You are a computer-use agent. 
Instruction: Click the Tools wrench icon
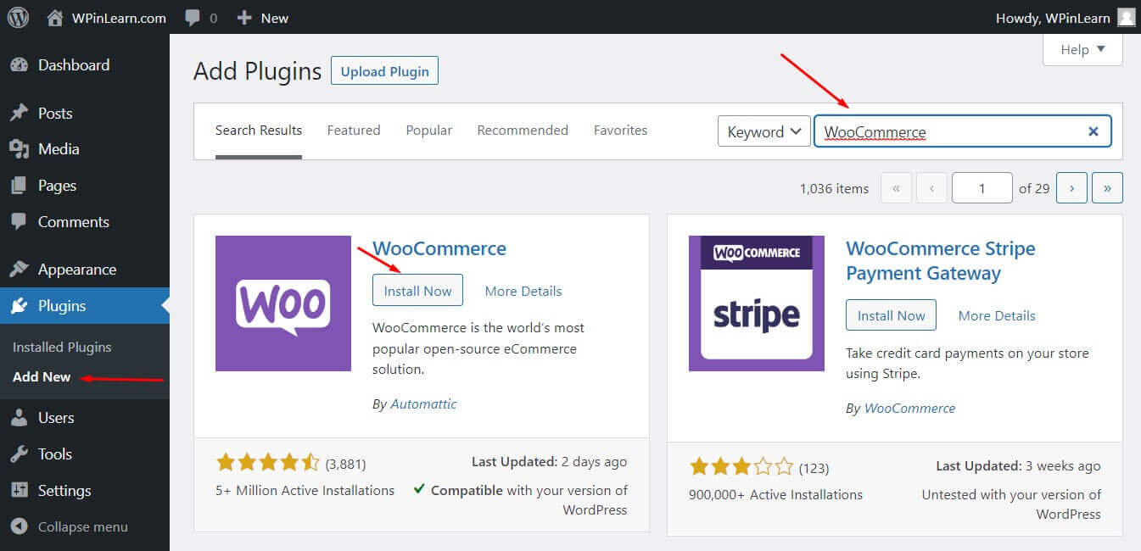point(19,454)
